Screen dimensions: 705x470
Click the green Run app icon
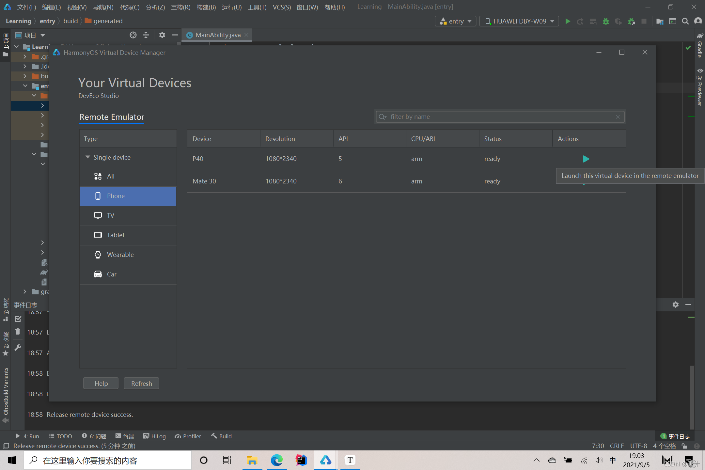pos(568,22)
